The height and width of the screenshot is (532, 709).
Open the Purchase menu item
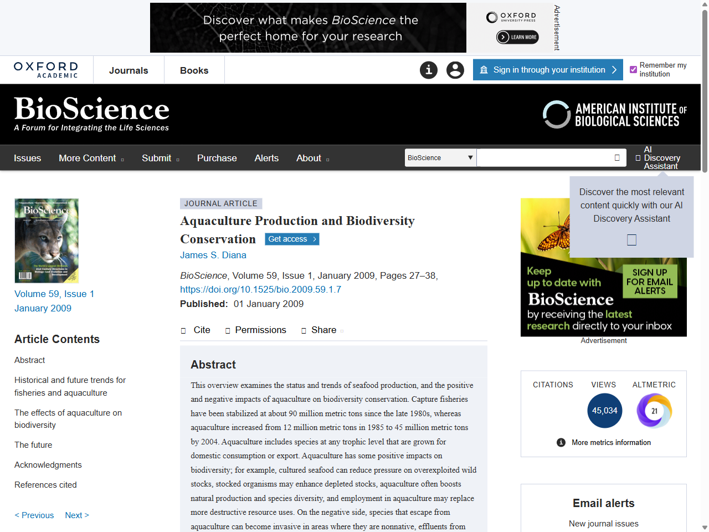(x=217, y=158)
